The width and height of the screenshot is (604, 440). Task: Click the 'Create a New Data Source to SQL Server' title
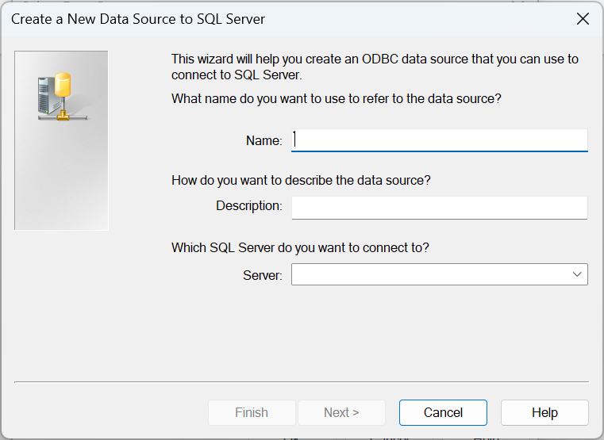(138, 19)
